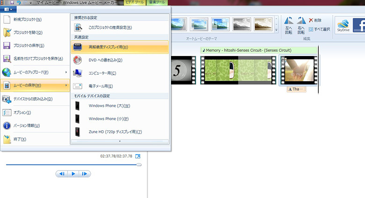Click the preview fullscreen icon
365x198 pixels.
click(x=138, y=156)
